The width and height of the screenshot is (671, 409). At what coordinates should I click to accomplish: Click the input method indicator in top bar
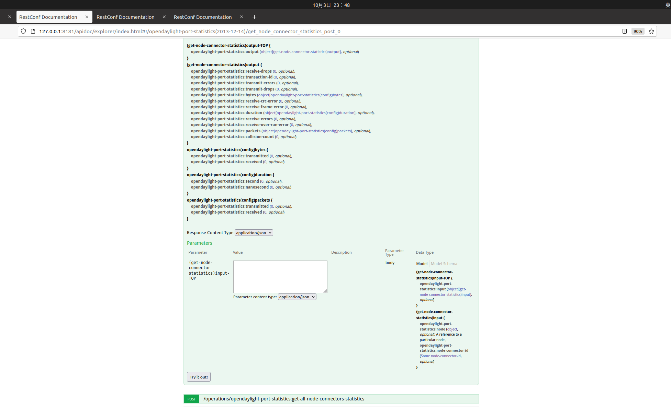[x=668, y=5]
